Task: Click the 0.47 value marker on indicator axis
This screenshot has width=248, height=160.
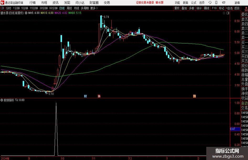Action: click(x=235, y=129)
